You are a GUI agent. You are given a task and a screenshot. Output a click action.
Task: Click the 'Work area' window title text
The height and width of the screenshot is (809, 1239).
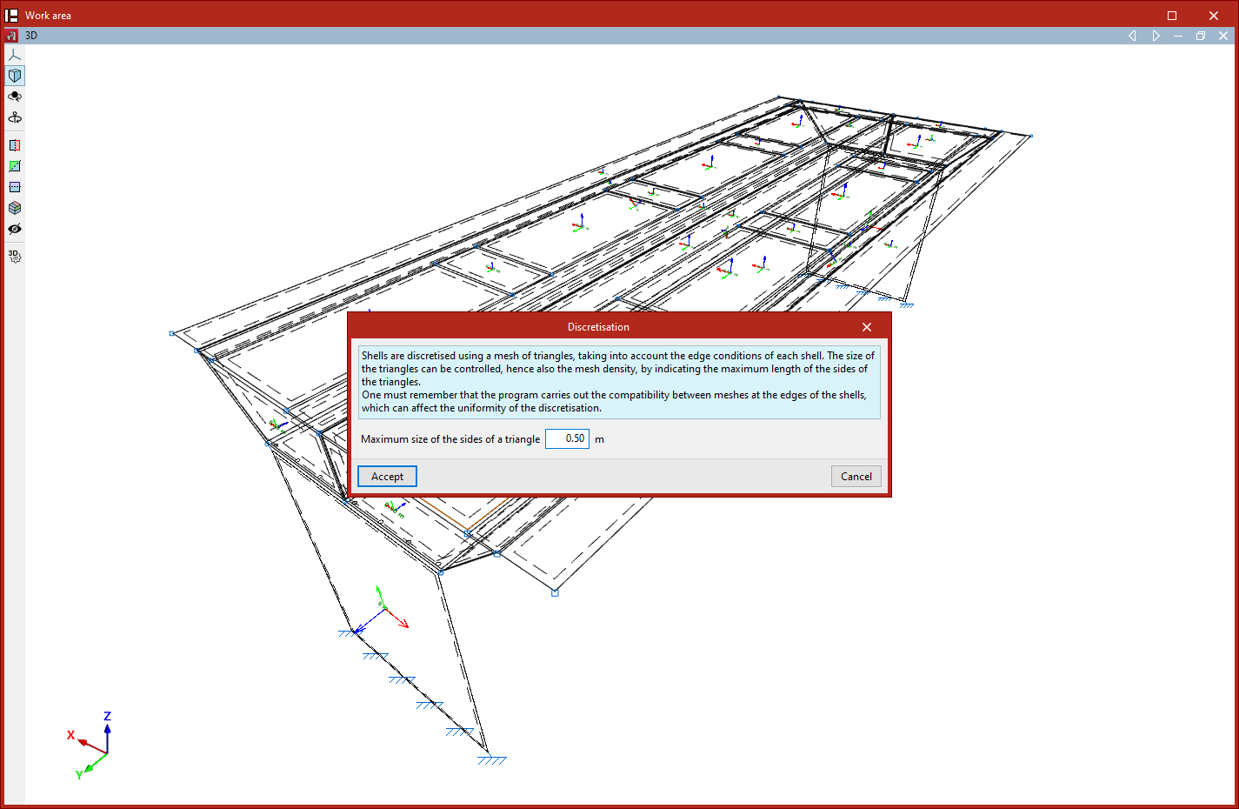click(x=48, y=16)
